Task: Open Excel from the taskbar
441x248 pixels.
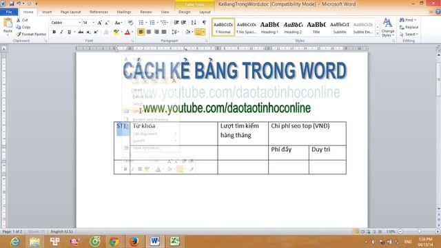Action: point(174,242)
